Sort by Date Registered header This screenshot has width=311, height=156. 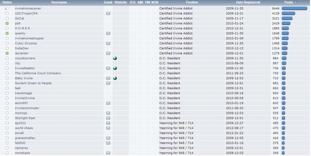click(248, 2)
